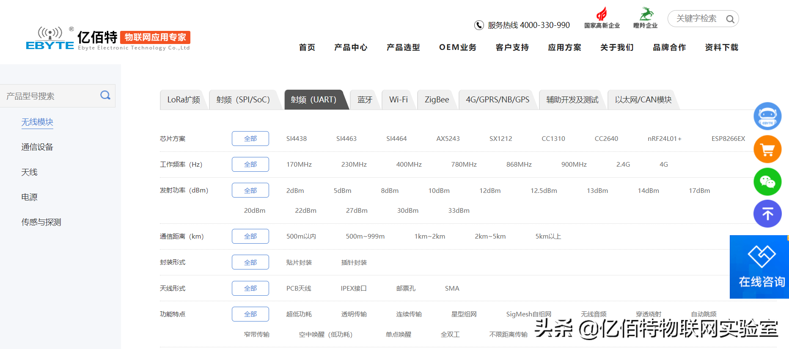
Task: Open 产品选型 in the top navigation
Action: 403,47
